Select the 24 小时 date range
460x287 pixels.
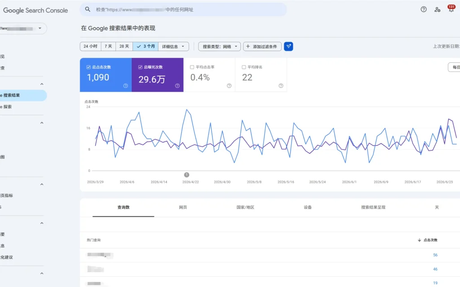(90, 46)
